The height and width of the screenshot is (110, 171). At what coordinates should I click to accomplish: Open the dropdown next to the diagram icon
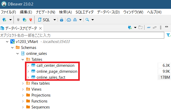[x=80, y=20]
